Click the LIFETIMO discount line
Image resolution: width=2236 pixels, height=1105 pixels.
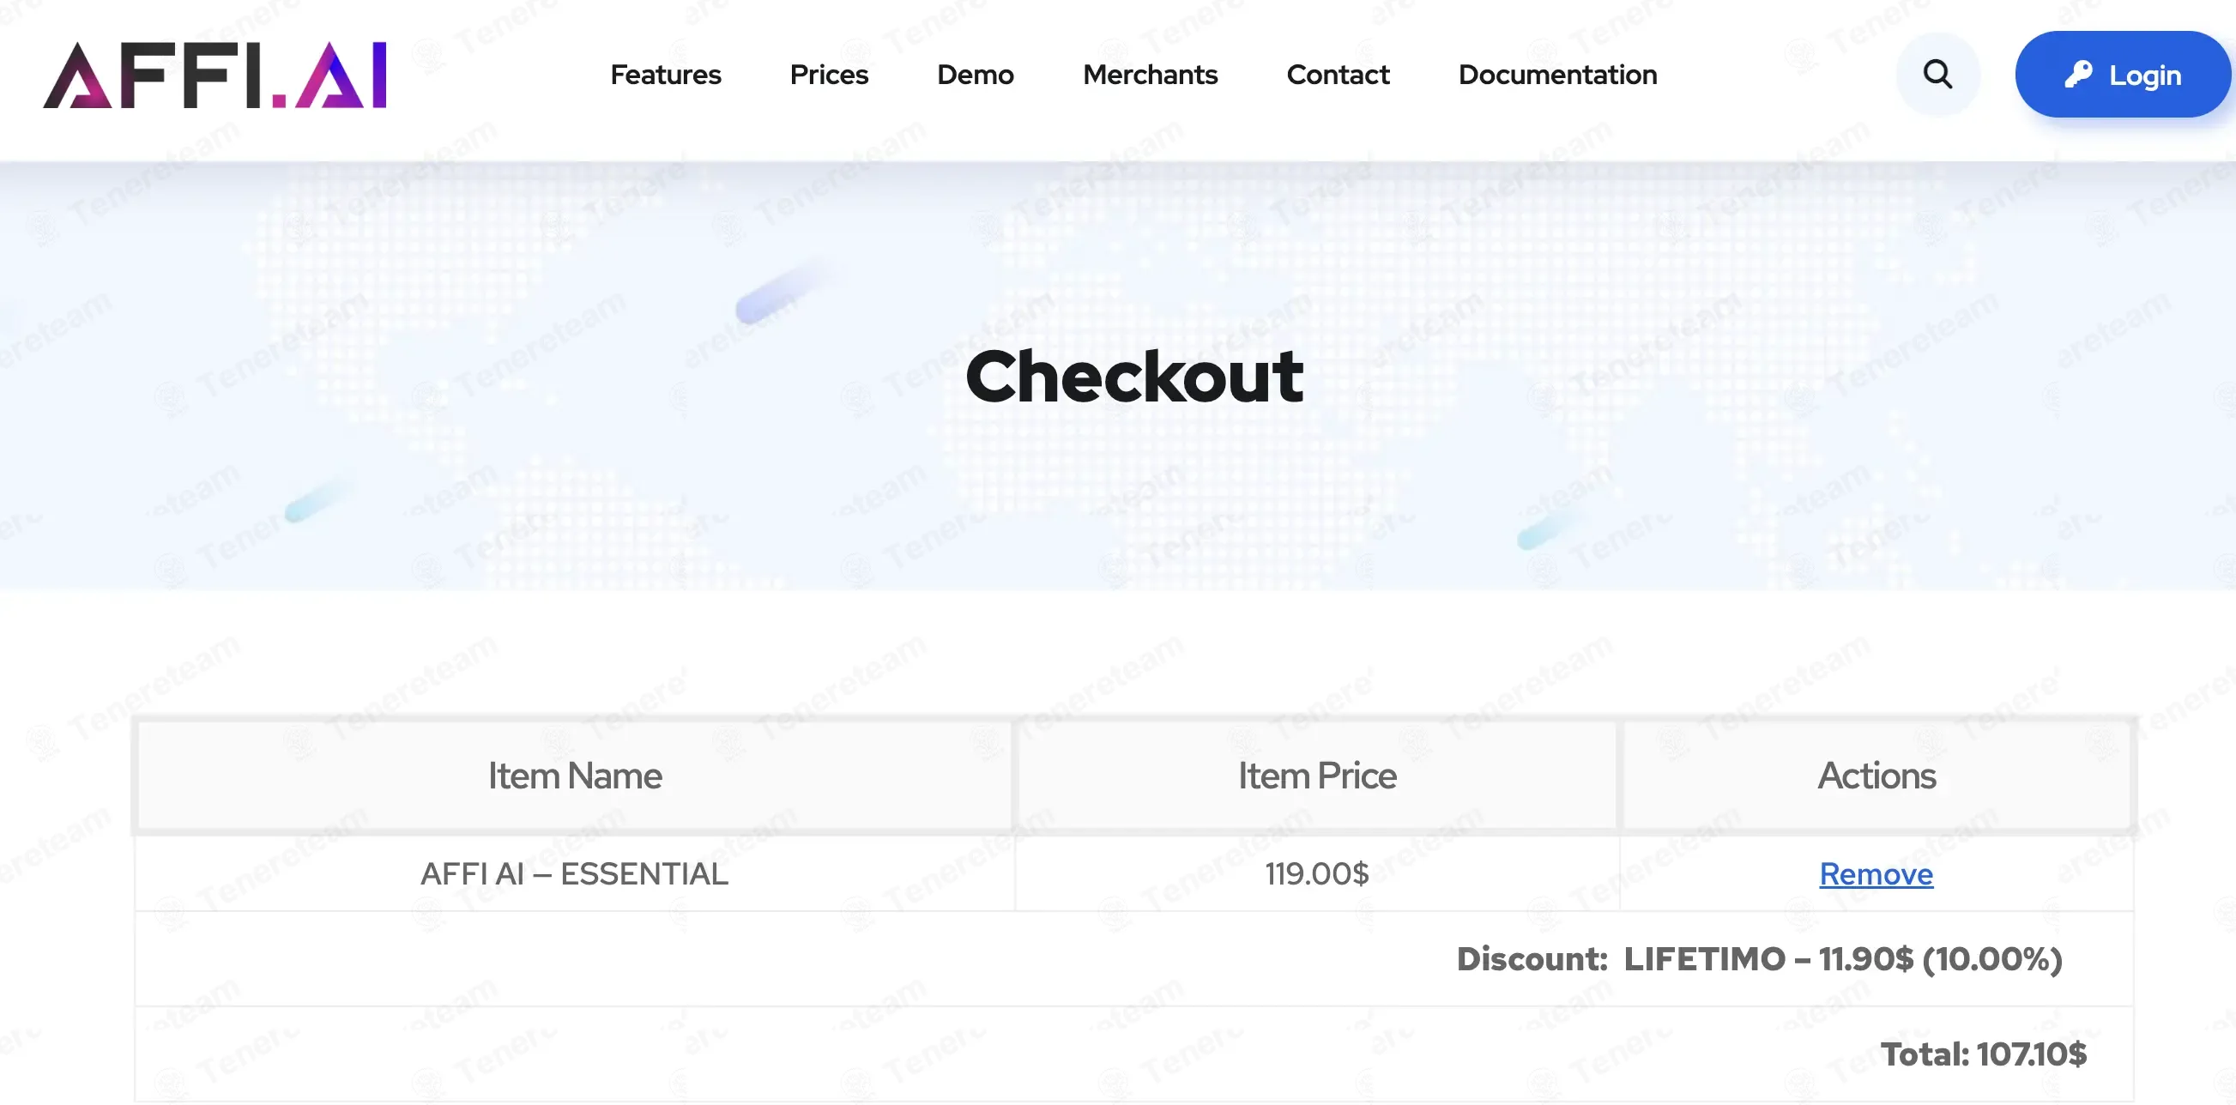coord(1759,958)
